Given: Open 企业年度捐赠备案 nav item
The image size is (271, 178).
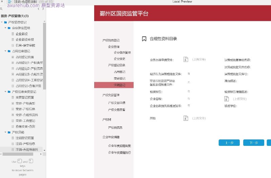Looking at the screenshot, I should click(x=120, y=146).
